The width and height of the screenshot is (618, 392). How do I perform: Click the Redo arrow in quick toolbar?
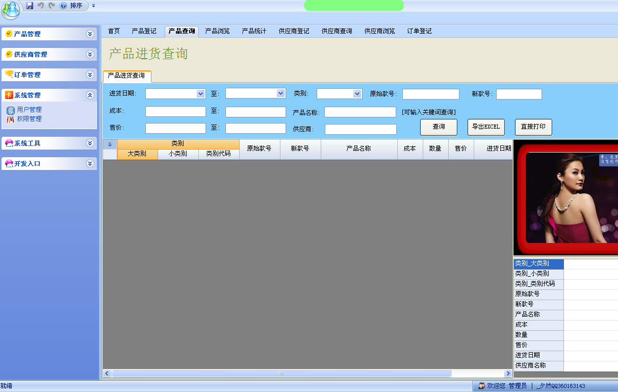(x=51, y=6)
